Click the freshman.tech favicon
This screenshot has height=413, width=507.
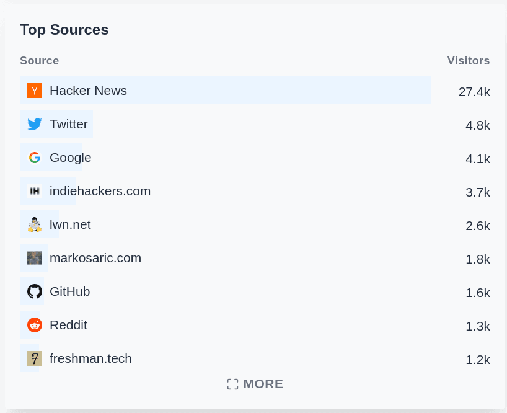(x=35, y=358)
